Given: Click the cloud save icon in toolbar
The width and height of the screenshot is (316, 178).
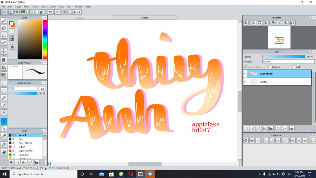Looking at the screenshot, I should [5, 12].
